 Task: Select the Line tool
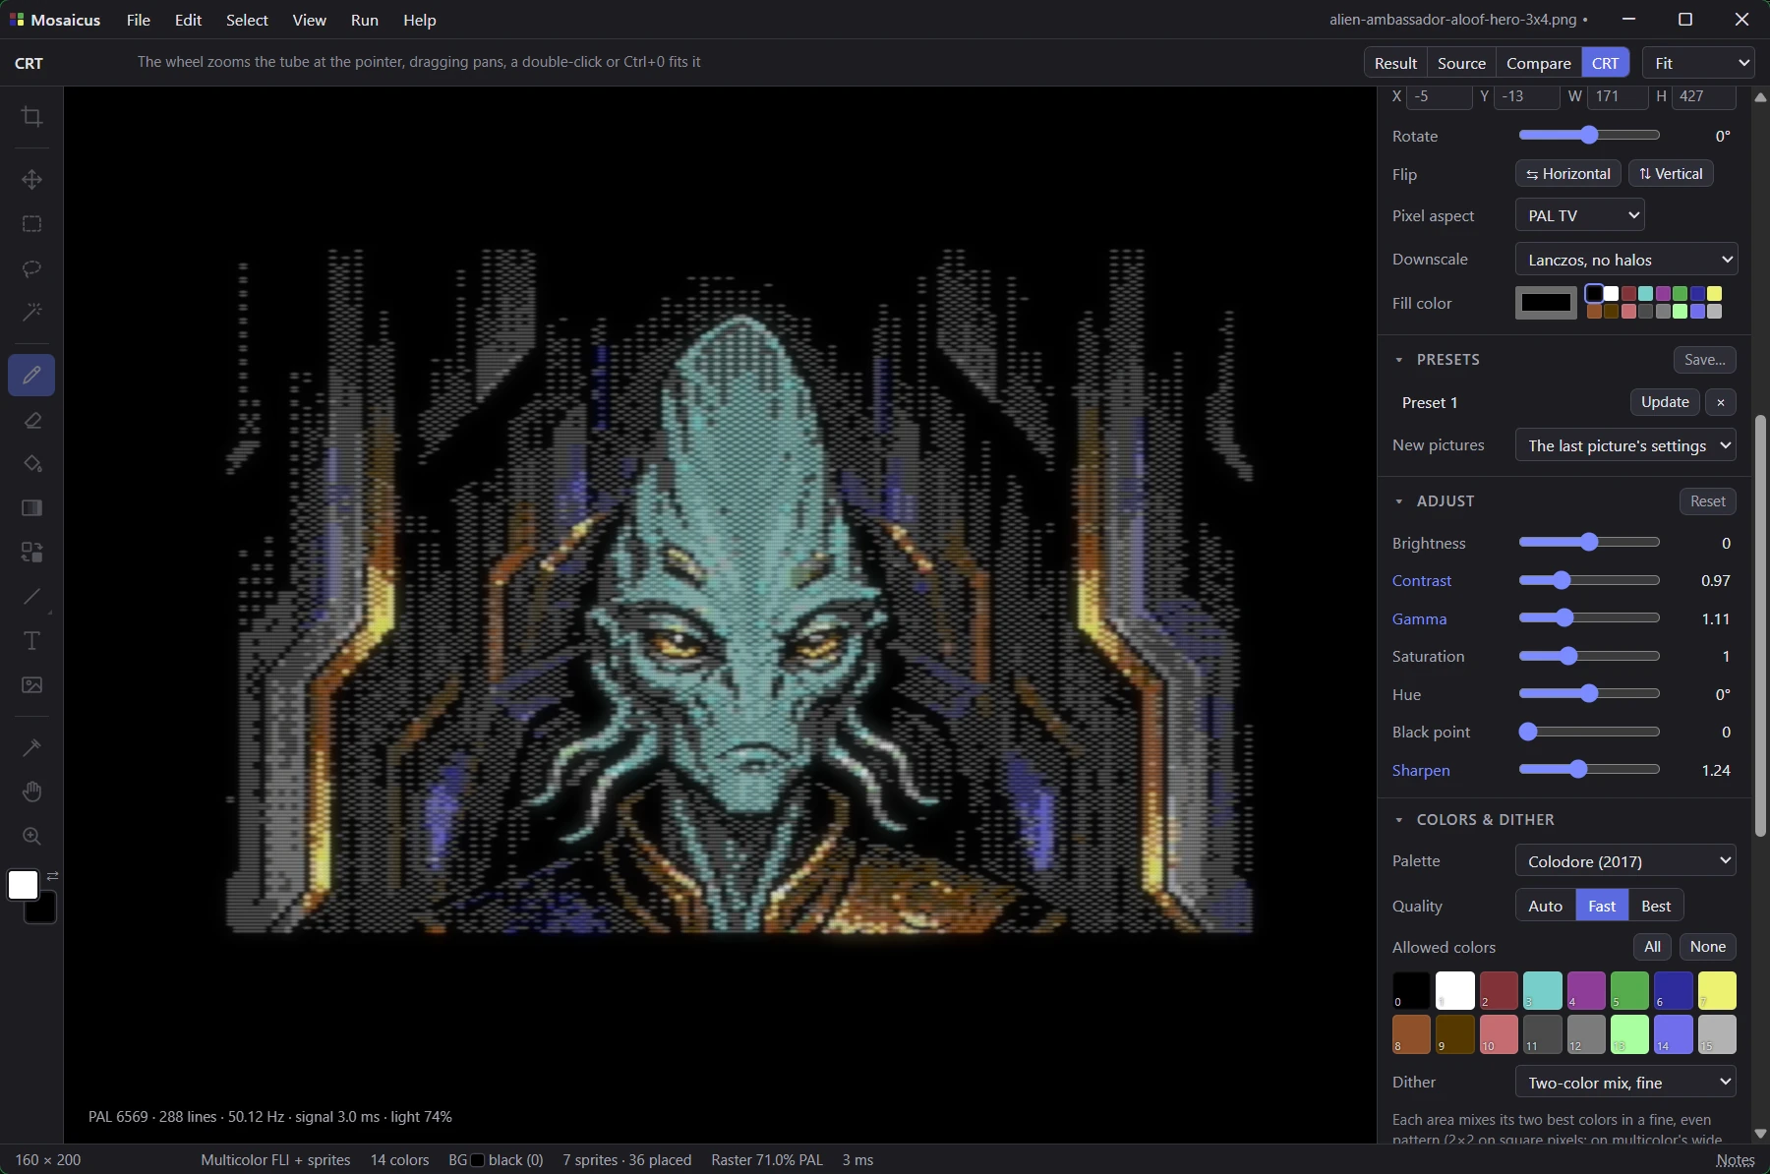31,597
